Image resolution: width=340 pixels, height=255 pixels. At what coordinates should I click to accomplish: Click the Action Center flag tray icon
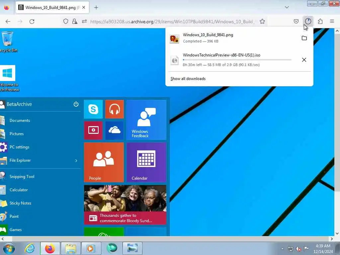pos(306,249)
